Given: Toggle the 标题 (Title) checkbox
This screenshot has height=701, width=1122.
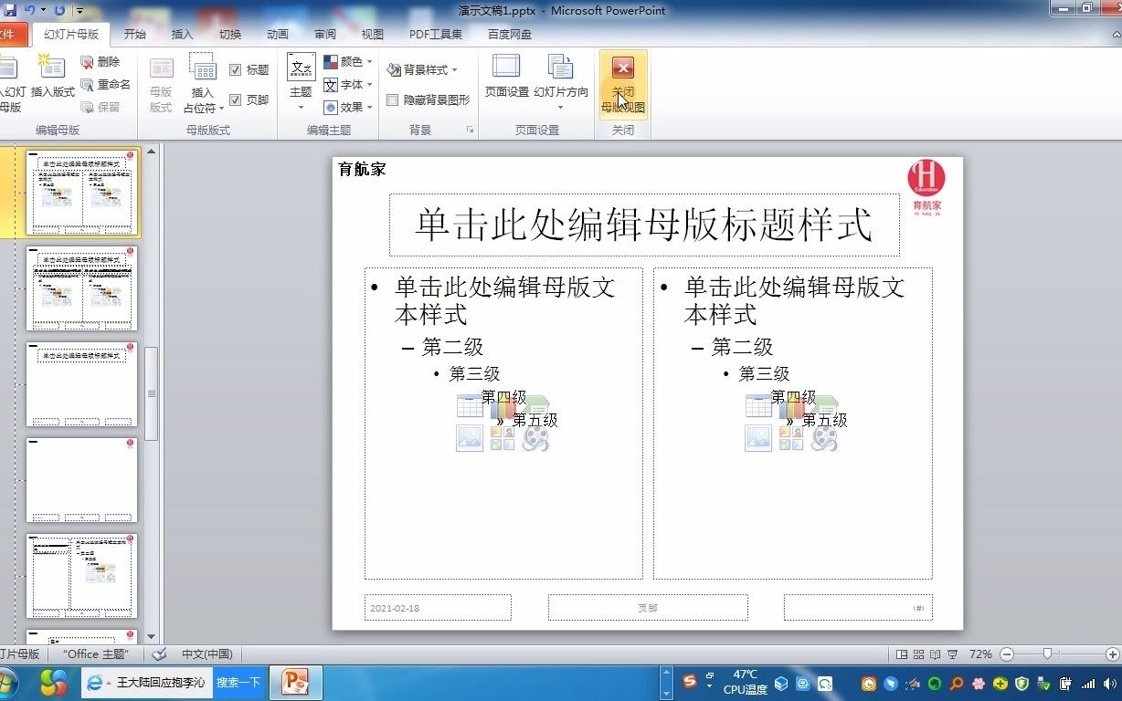Looking at the screenshot, I should tap(237, 68).
